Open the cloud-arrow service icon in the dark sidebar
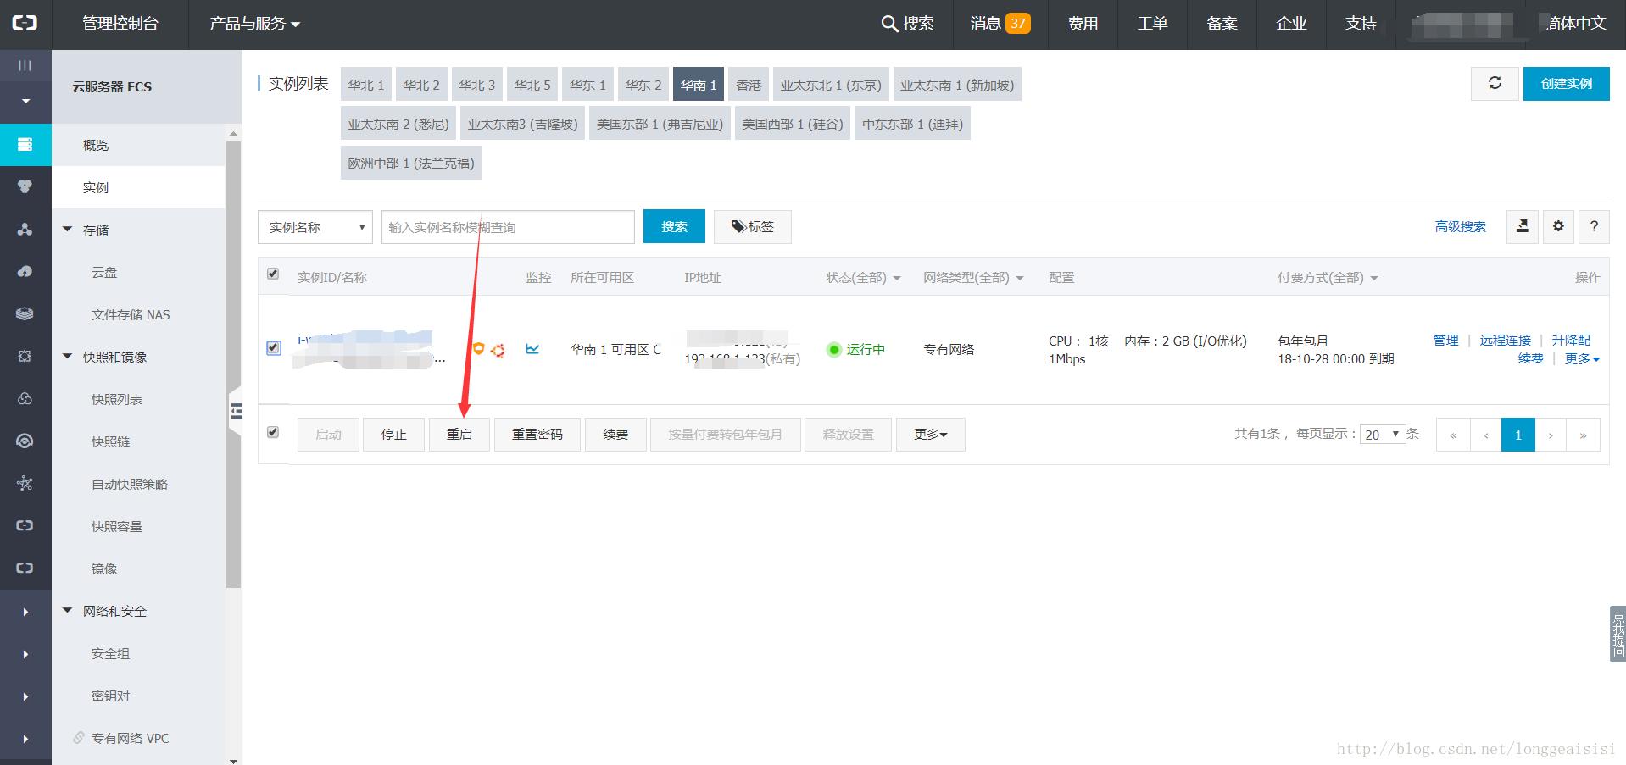The image size is (1626, 765). pyautogui.click(x=25, y=271)
